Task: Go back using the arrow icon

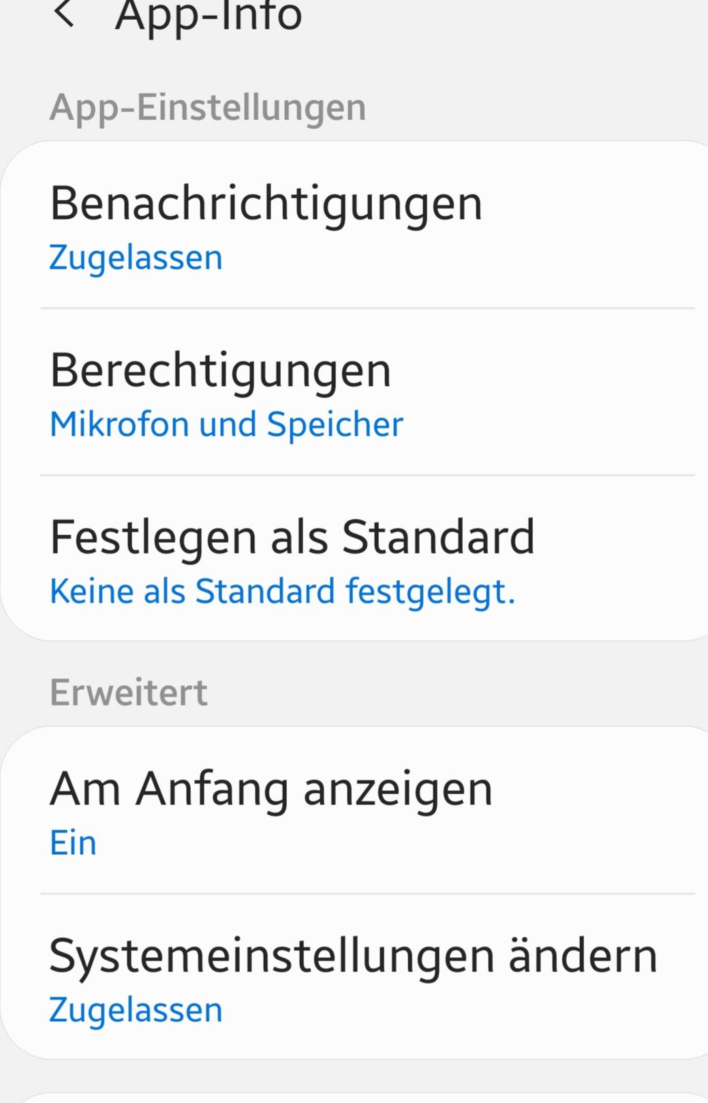Action: (x=63, y=12)
